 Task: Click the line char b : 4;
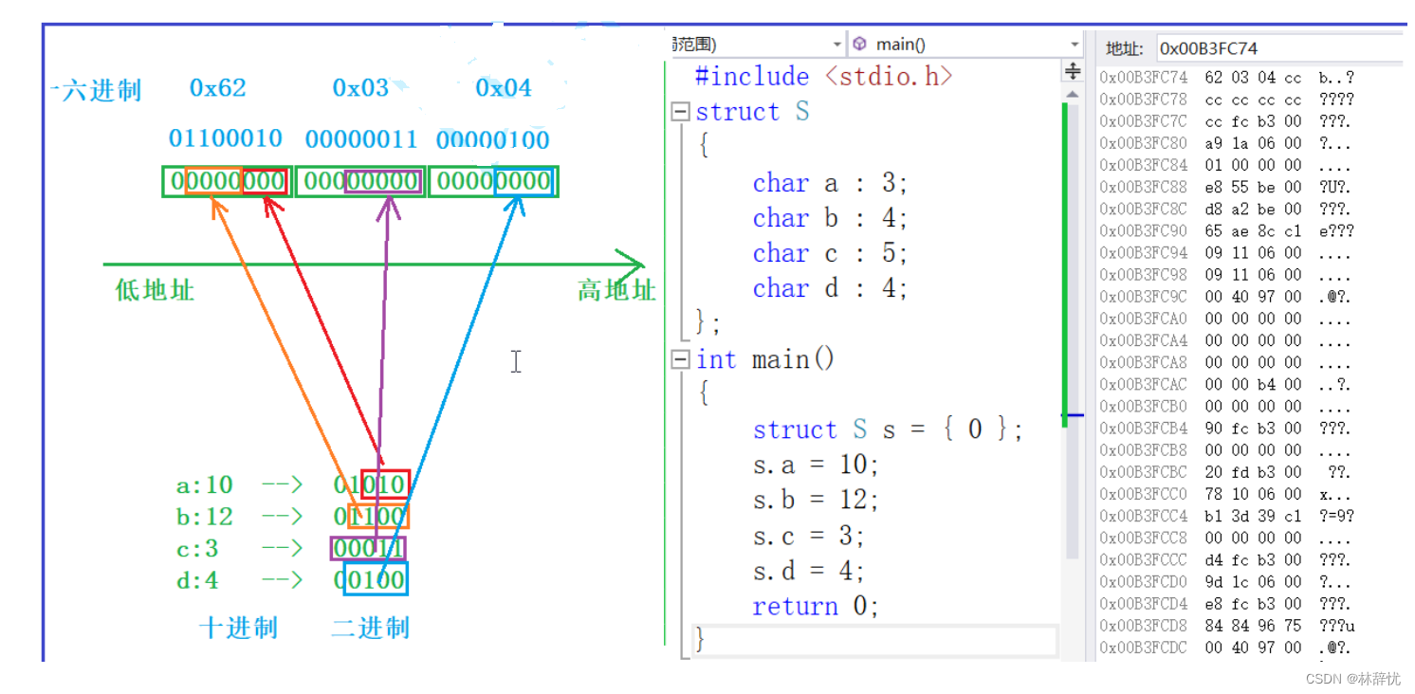(830, 218)
